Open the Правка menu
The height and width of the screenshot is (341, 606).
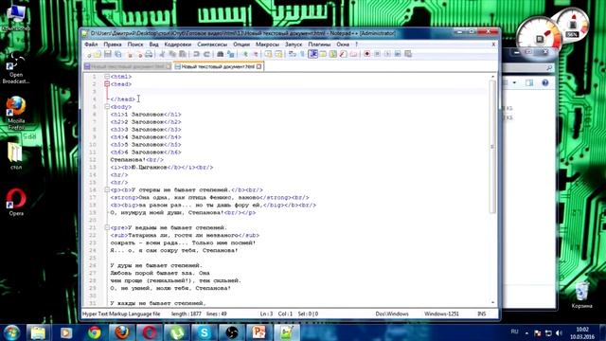click(113, 45)
